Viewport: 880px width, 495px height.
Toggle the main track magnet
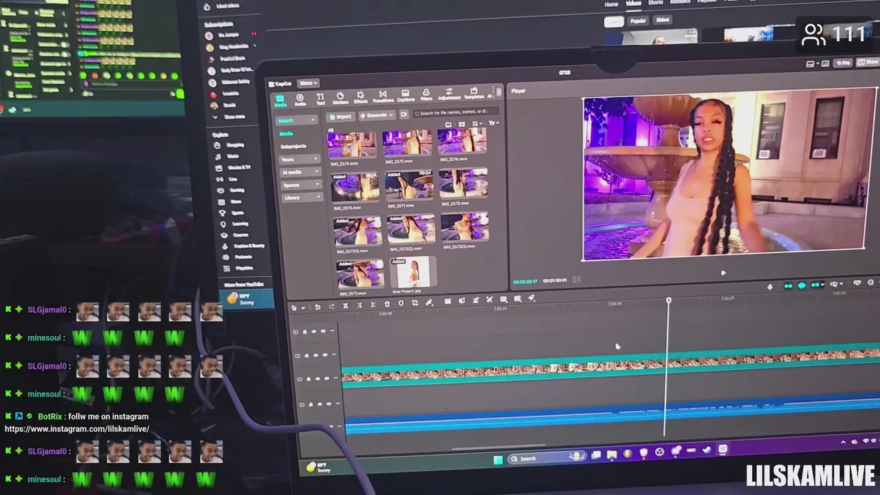(789, 286)
